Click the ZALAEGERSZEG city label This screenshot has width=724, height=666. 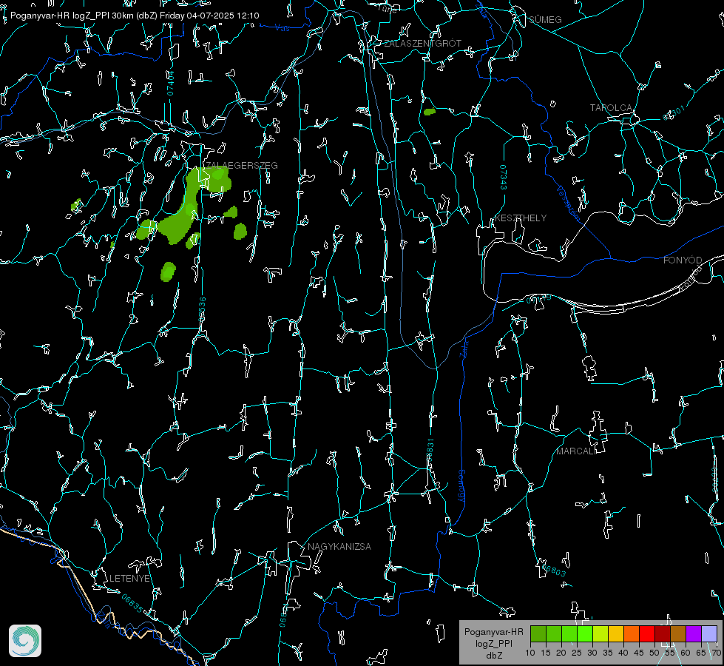242,166
